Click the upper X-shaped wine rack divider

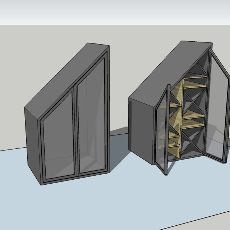click(194, 101)
